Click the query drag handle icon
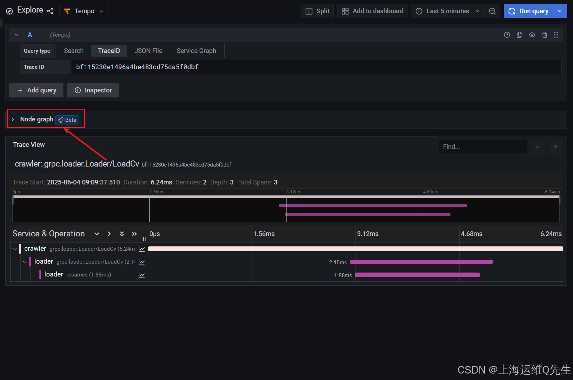 click(x=556, y=35)
